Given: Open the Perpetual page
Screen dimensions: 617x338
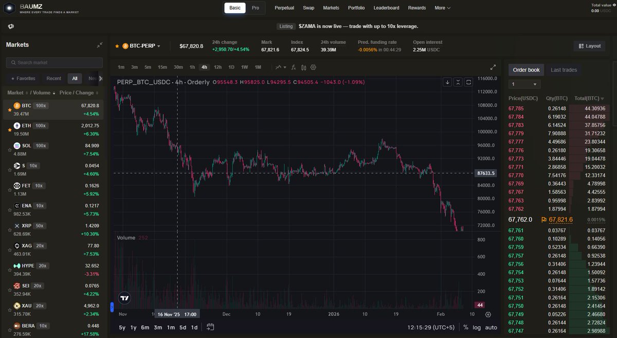Looking at the screenshot, I should point(284,8).
